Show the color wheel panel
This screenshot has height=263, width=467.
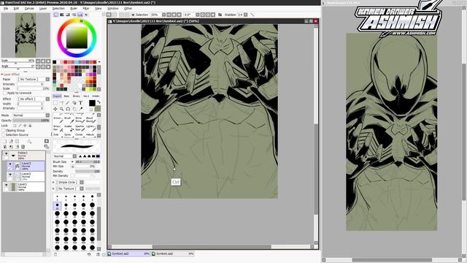click(55, 15)
